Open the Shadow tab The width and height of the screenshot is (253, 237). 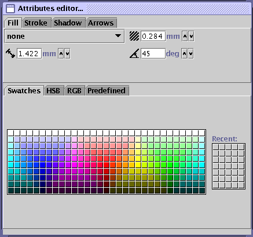[x=68, y=23]
